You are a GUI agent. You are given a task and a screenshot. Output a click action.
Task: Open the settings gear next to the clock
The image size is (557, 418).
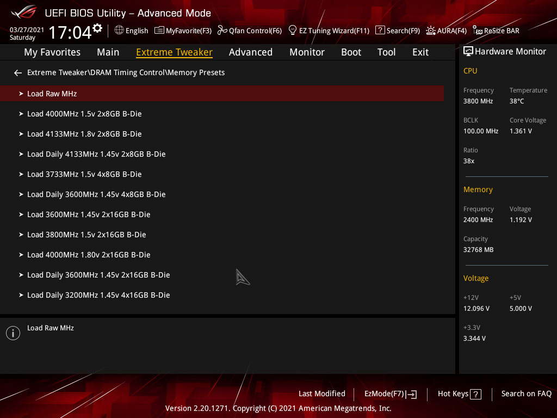(97, 28)
